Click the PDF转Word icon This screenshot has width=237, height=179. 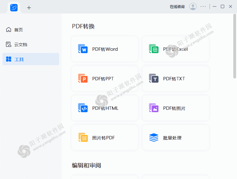(83, 49)
